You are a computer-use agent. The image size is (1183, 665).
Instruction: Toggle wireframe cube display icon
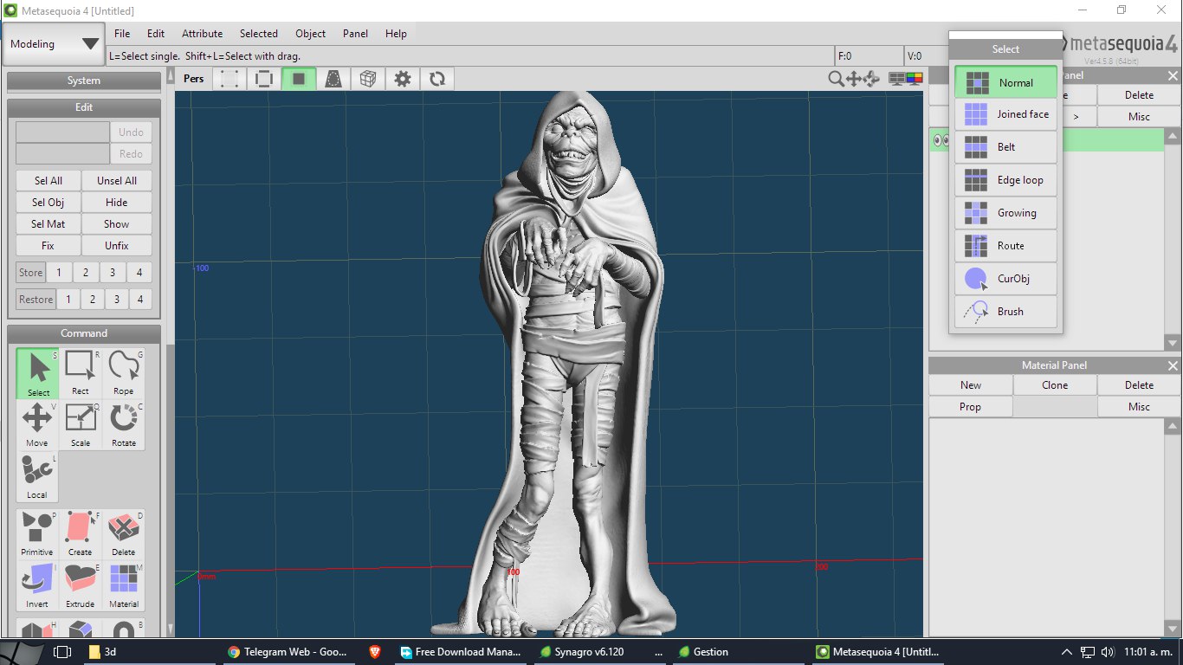click(x=368, y=79)
